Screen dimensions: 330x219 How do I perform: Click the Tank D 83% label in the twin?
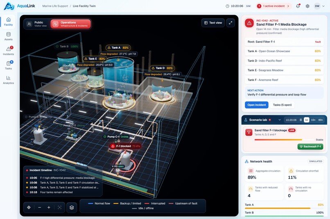point(162,68)
